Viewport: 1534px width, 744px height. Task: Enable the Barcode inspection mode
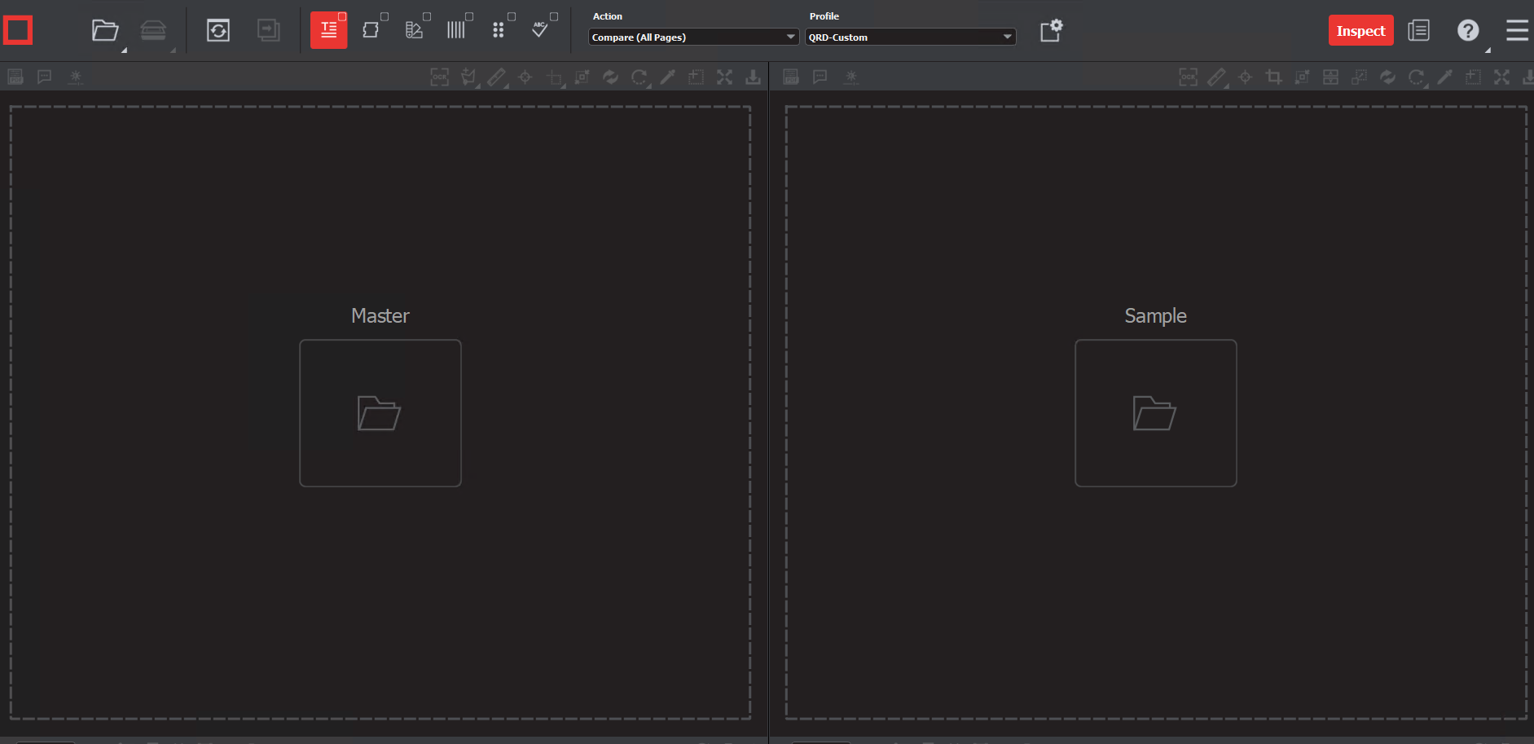click(x=455, y=31)
